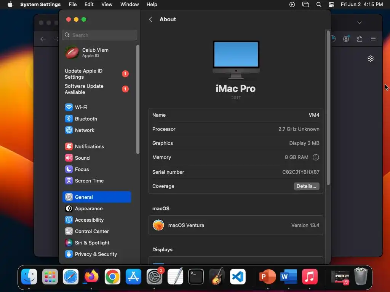Click the sidebar scrollbar
This screenshot has height=292, width=390.
click(x=138, y=99)
